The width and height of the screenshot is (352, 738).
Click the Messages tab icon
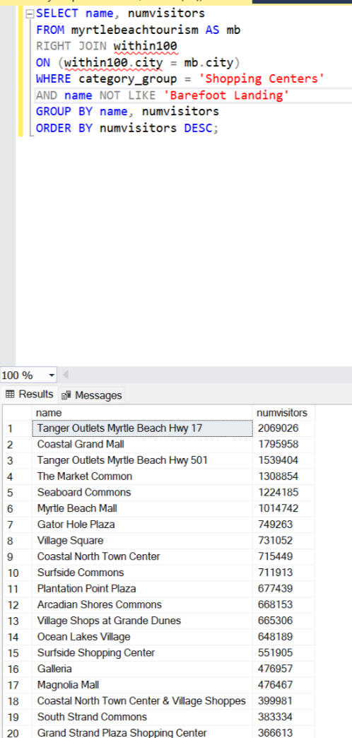pyautogui.click(x=66, y=395)
